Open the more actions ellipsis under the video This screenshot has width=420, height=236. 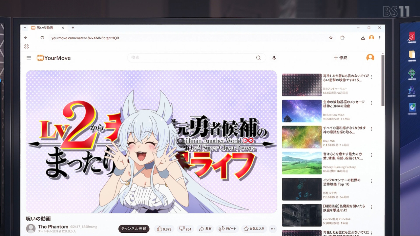[272, 229]
